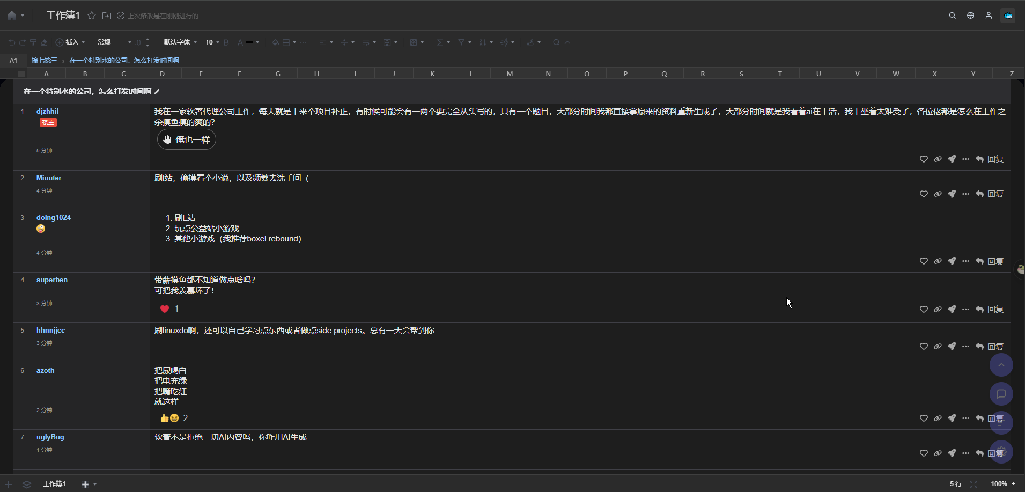Reply to djzhhil's post
This screenshot has height=492, width=1025.
(x=990, y=159)
